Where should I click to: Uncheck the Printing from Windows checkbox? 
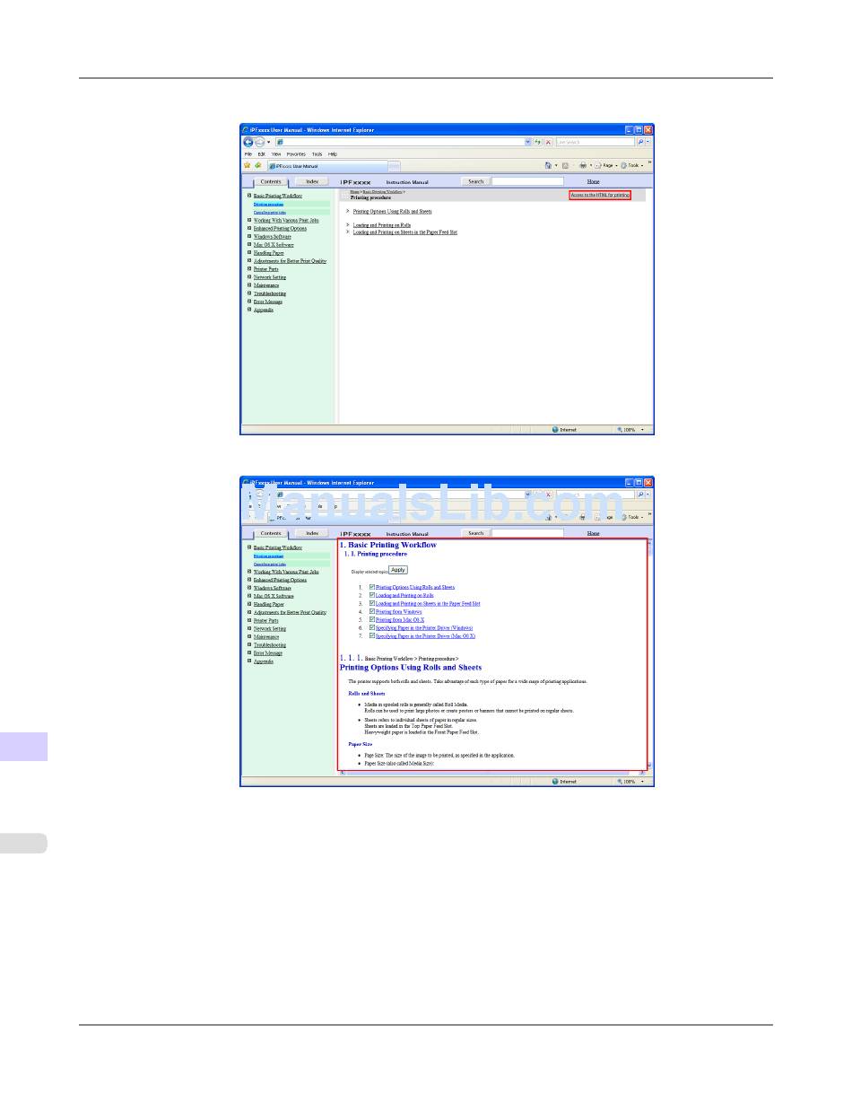click(372, 612)
